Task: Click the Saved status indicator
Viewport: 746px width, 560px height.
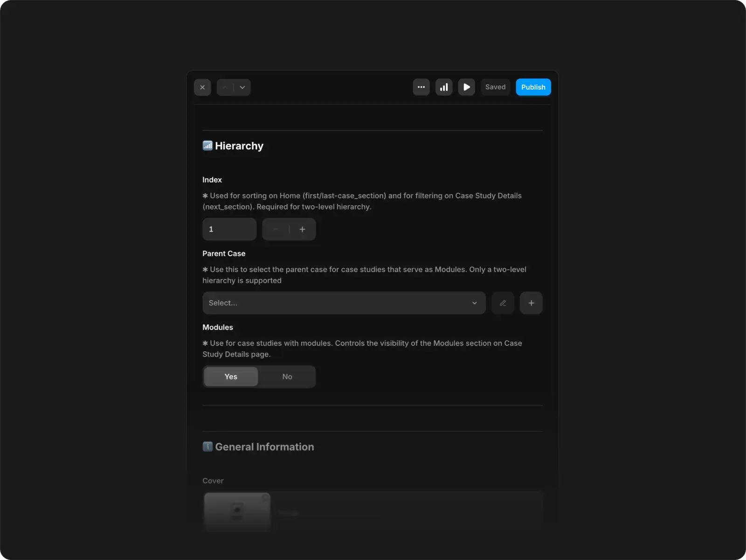Action: 495,87
